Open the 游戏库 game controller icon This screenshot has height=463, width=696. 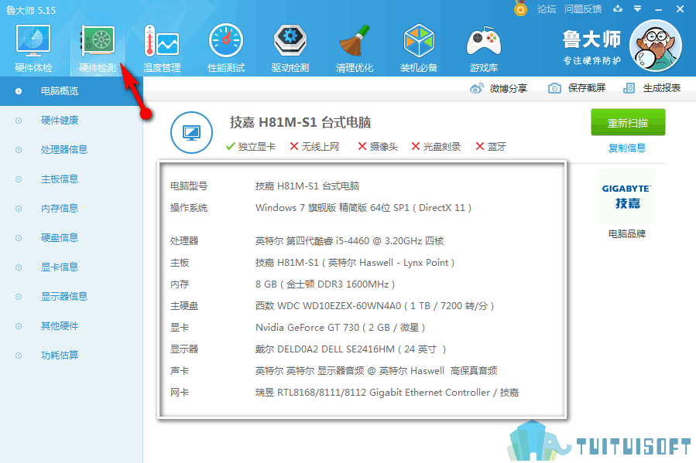[483, 48]
